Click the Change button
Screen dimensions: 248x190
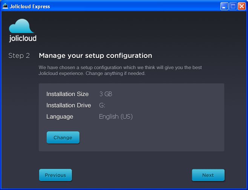(63, 137)
